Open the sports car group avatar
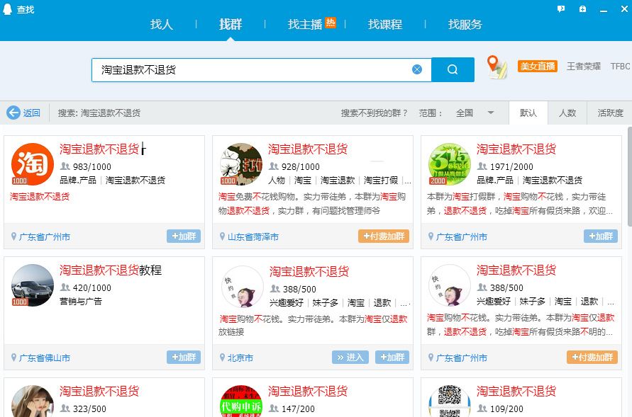Screen dimensions: 632x417 [x=33, y=285]
